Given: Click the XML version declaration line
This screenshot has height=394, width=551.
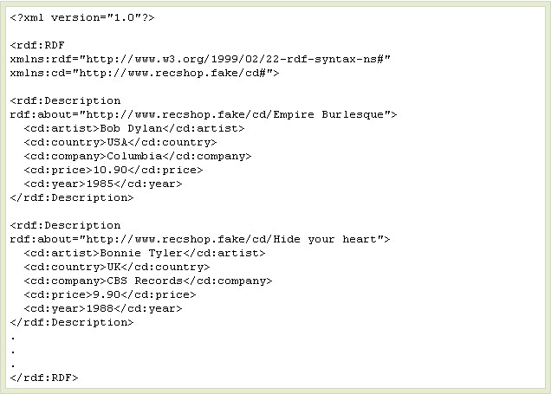Looking at the screenshot, I should (x=82, y=17).
